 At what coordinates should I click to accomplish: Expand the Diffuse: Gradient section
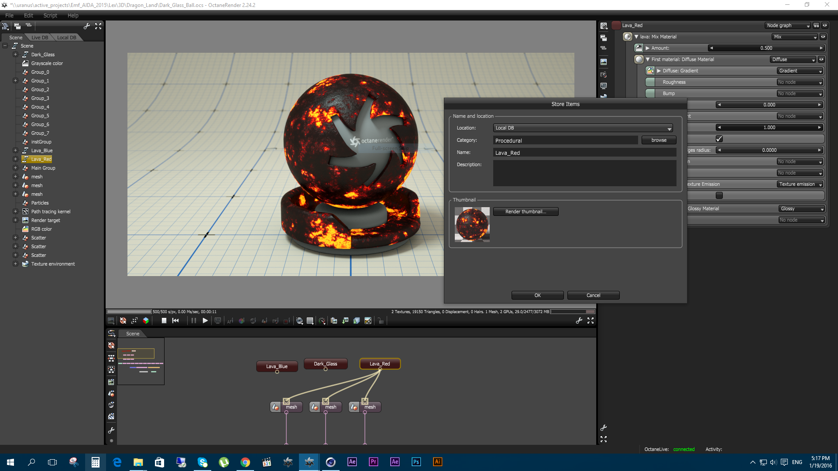(659, 71)
